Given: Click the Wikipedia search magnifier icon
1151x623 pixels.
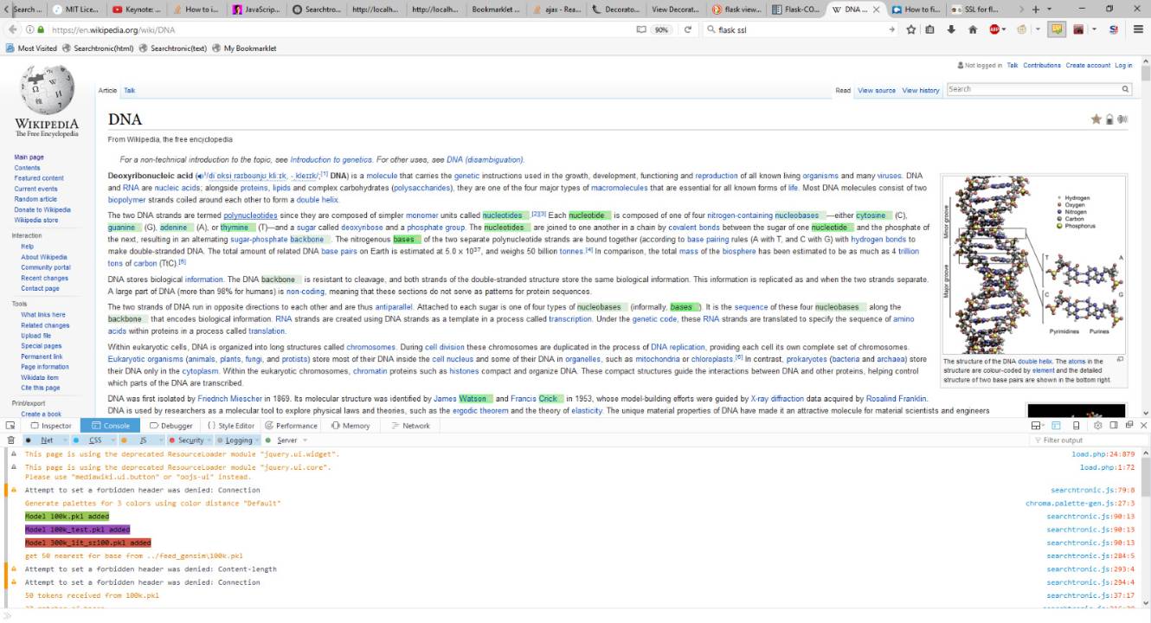Looking at the screenshot, I should point(1126,89).
